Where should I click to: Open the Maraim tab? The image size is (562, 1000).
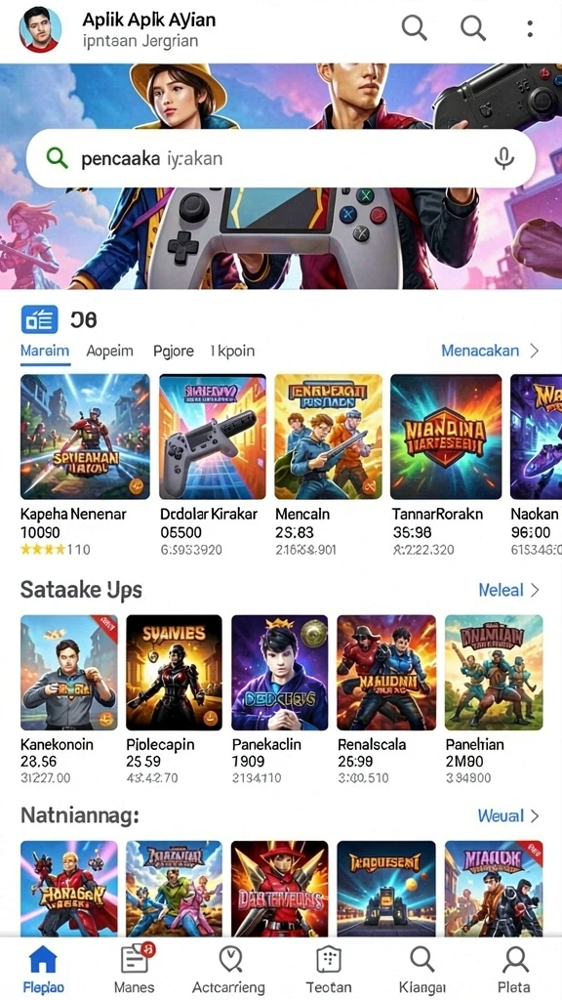pyautogui.click(x=45, y=351)
